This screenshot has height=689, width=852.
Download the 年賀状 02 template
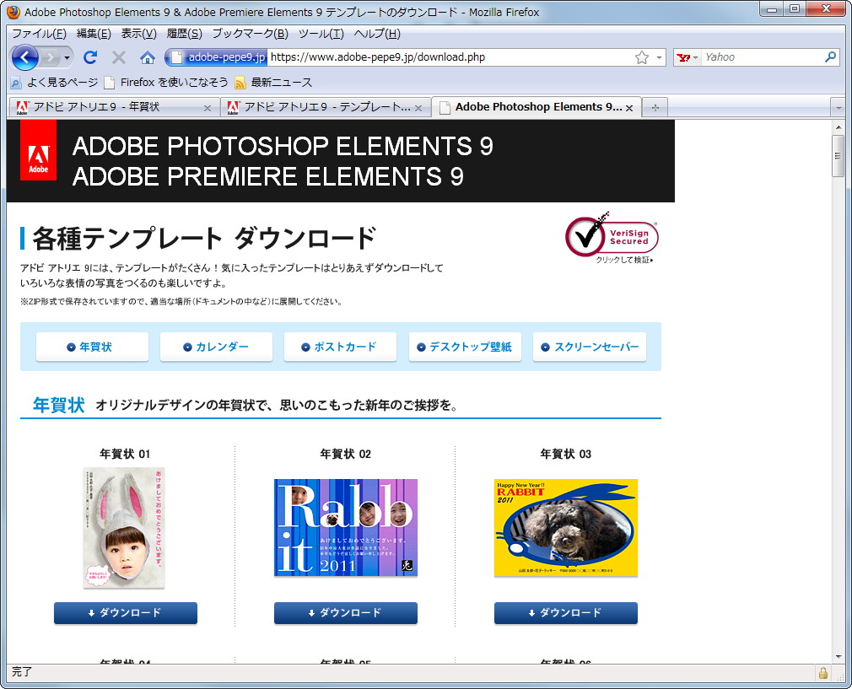pos(345,614)
